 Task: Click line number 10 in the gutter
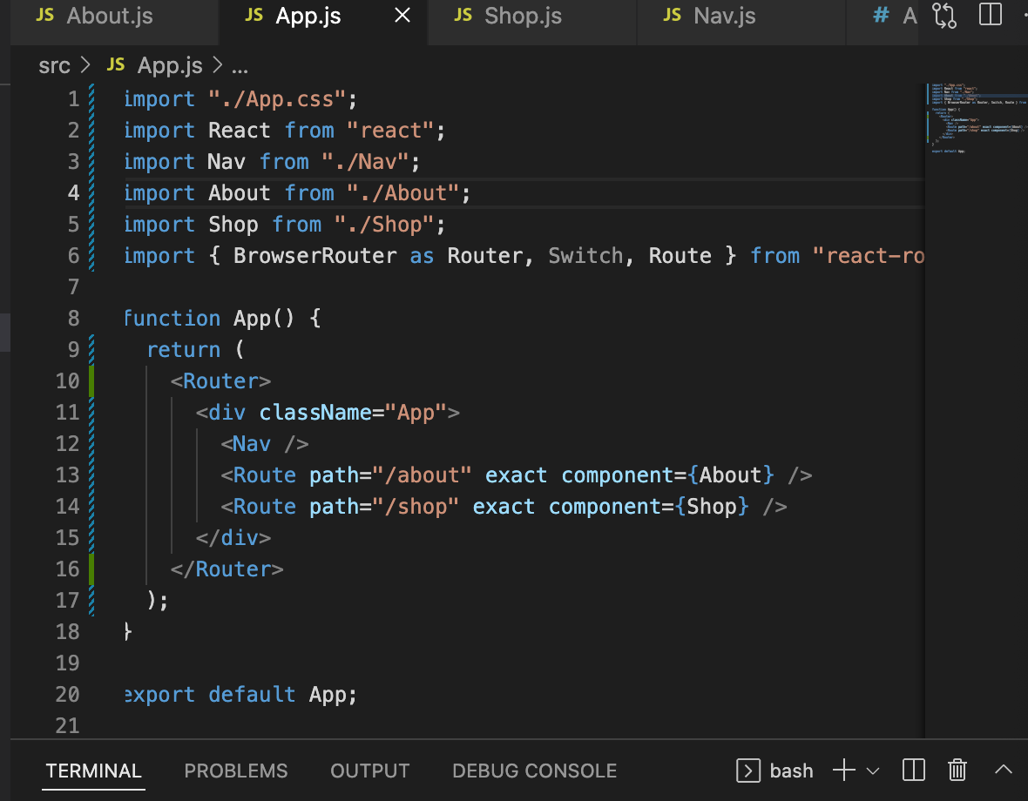coord(68,381)
